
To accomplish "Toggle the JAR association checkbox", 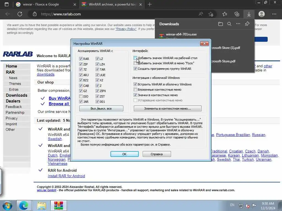I will click(x=81, y=102).
